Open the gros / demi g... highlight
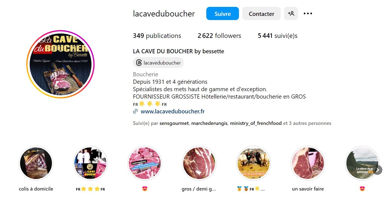This screenshot has height=207, width=384. [x=199, y=163]
